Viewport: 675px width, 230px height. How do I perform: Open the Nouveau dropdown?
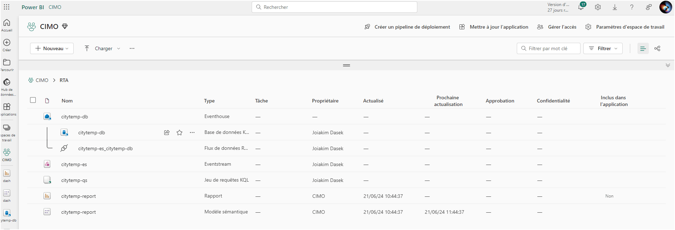click(x=52, y=48)
